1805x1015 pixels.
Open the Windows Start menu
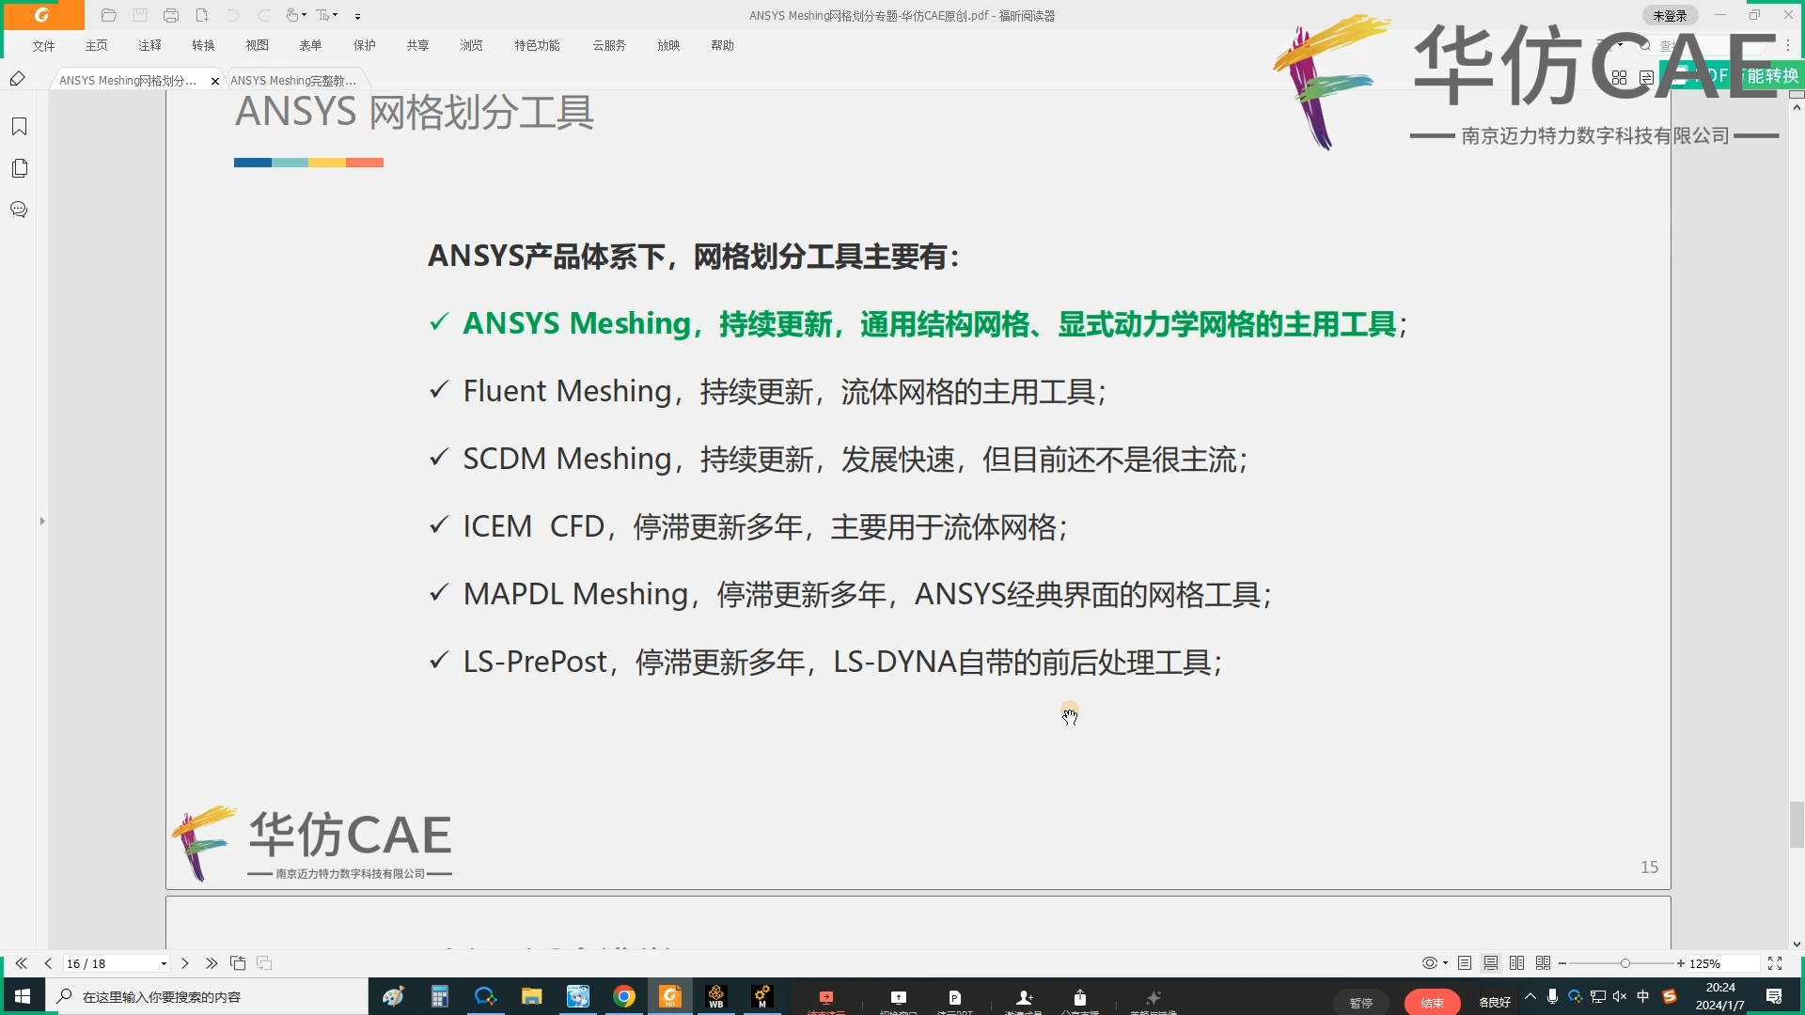click(x=23, y=996)
